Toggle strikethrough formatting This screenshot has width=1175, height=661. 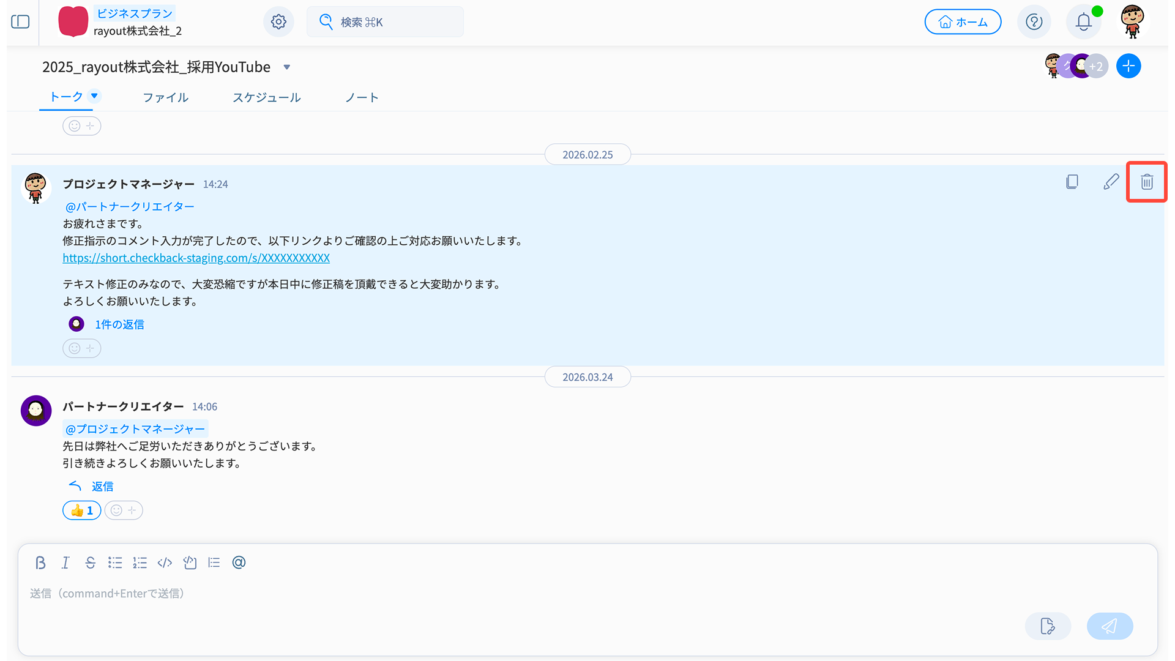[x=91, y=562]
